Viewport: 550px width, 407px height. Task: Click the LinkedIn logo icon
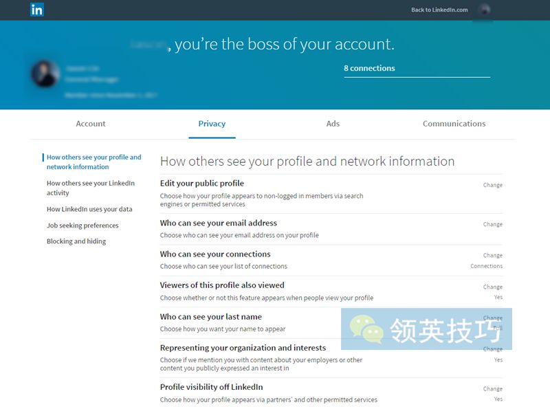tap(37, 10)
